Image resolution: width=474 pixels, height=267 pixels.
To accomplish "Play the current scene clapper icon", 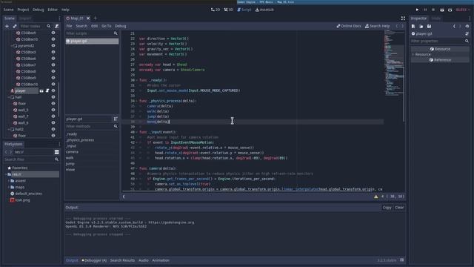I will pyautogui.click(x=442, y=10).
